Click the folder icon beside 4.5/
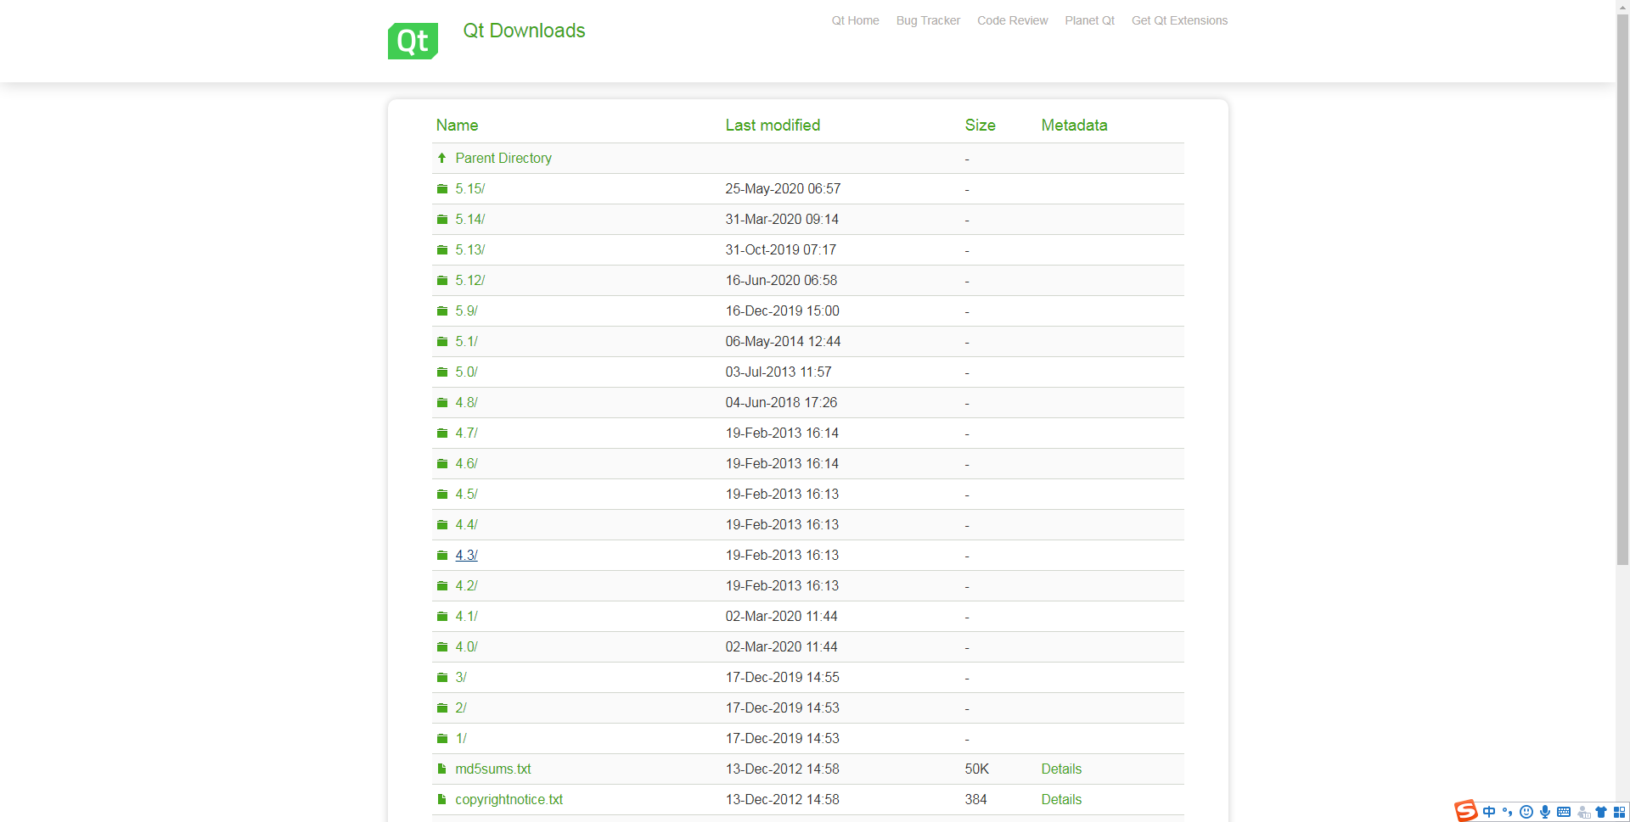This screenshot has width=1630, height=822. coord(441,494)
